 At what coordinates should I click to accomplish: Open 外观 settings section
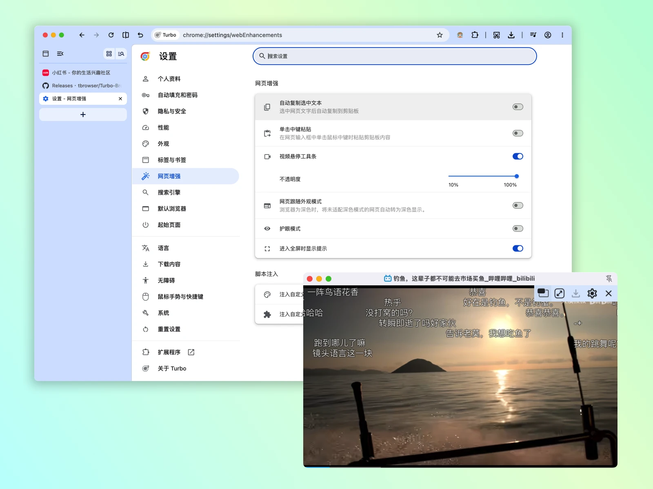click(x=186, y=144)
